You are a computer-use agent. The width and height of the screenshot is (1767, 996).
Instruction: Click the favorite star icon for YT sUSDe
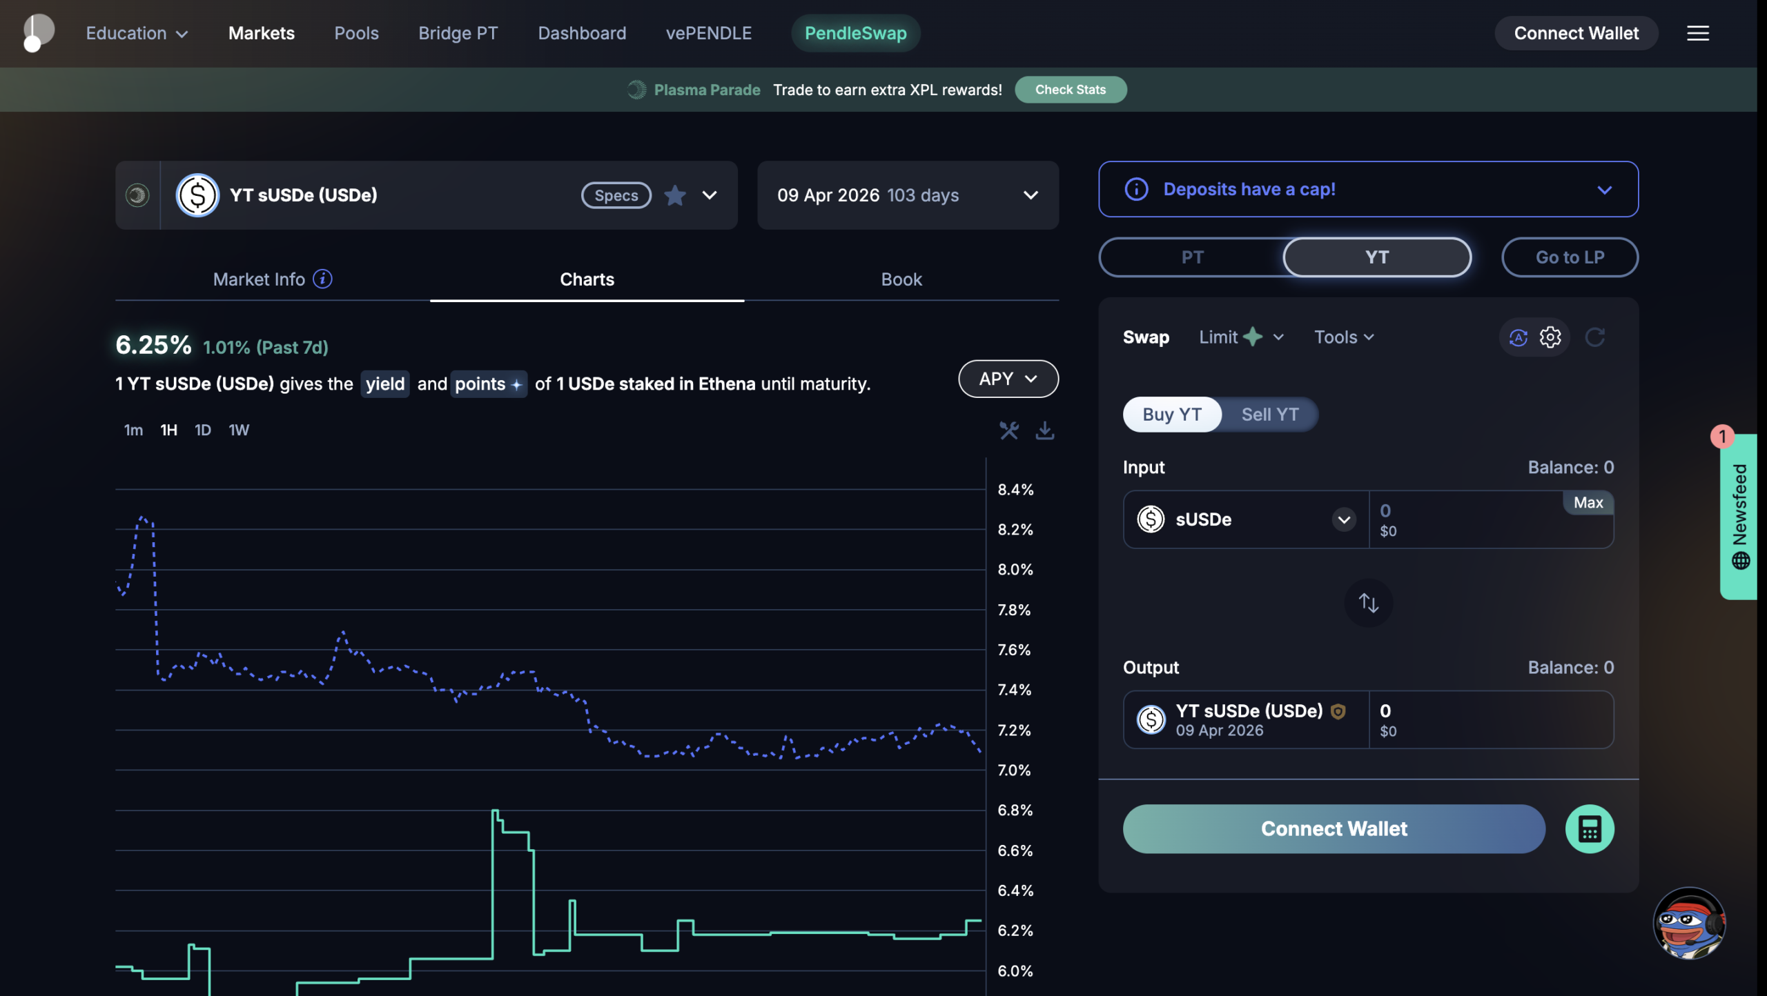coord(674,196)
